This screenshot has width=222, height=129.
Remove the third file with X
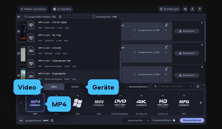tap(202, 67)
